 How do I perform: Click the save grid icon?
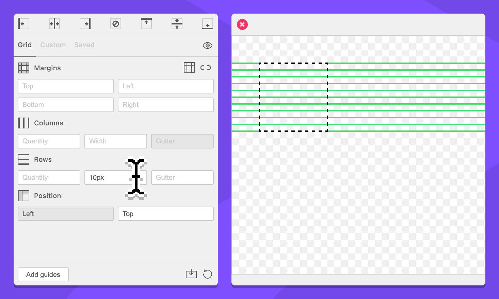tap(191, 274)
